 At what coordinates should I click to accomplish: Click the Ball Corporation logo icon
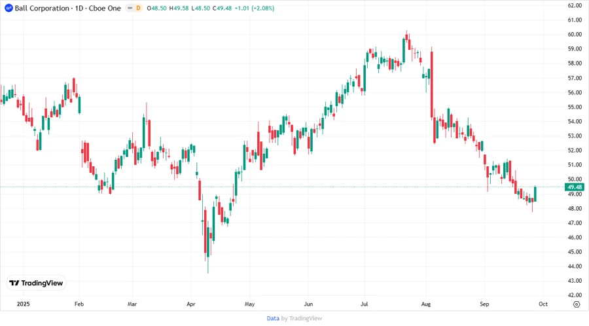point(9,8)
